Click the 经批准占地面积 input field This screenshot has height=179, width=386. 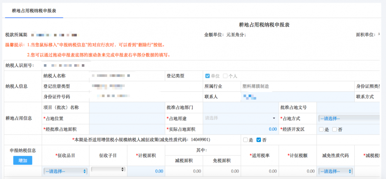127,129
